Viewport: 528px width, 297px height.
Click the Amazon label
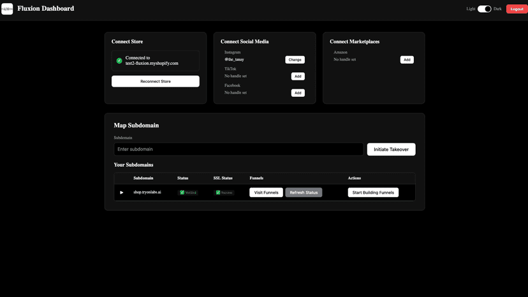point(341,52)
